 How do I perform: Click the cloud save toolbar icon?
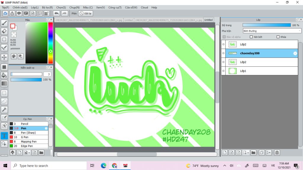point(5,13)
